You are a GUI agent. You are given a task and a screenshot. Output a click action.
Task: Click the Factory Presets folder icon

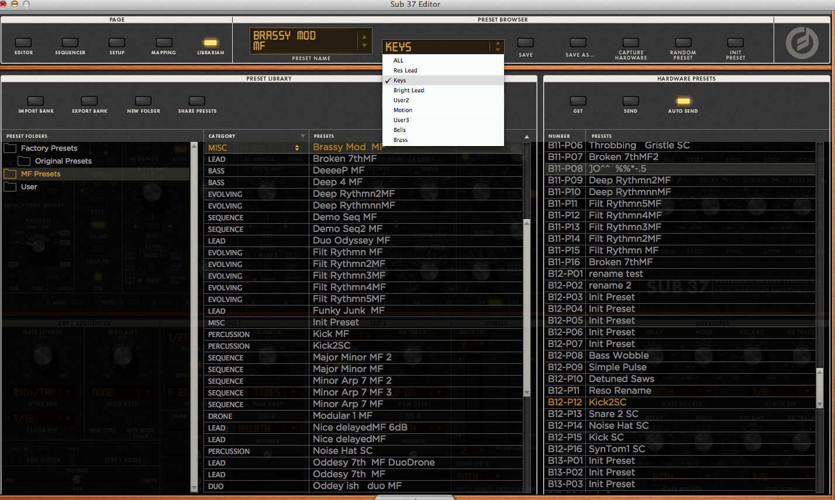[x=10, y=148]
